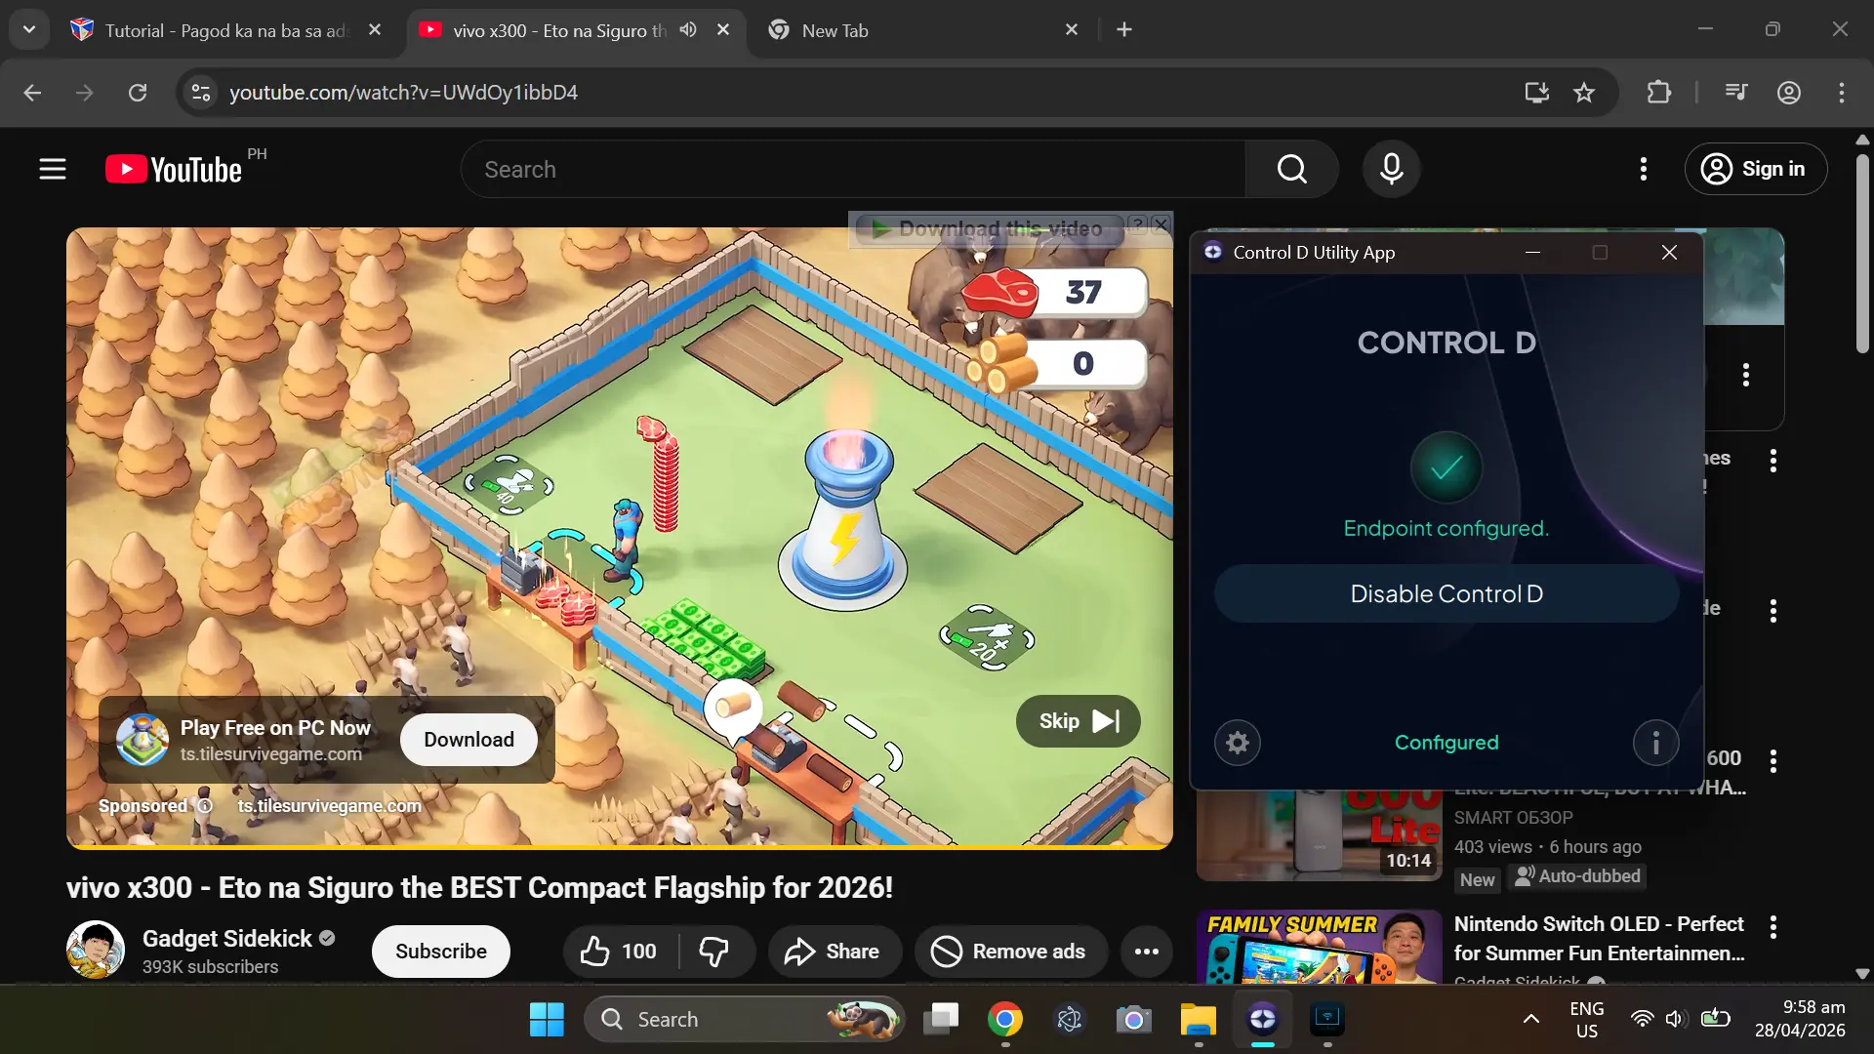Subscribe to Gadget Sidekick
This screenshot has height=1054, width=1874.
click(441, 952)
